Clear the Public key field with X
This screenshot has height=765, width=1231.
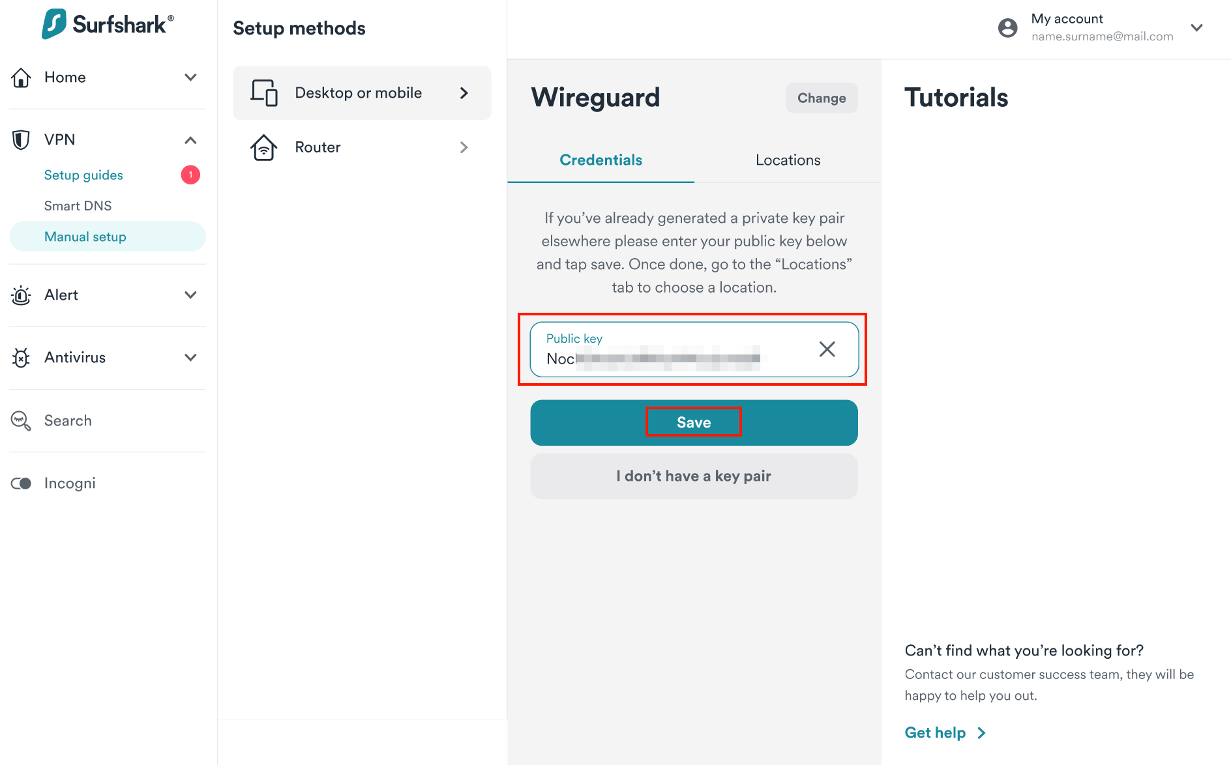[x=827, y=349]
